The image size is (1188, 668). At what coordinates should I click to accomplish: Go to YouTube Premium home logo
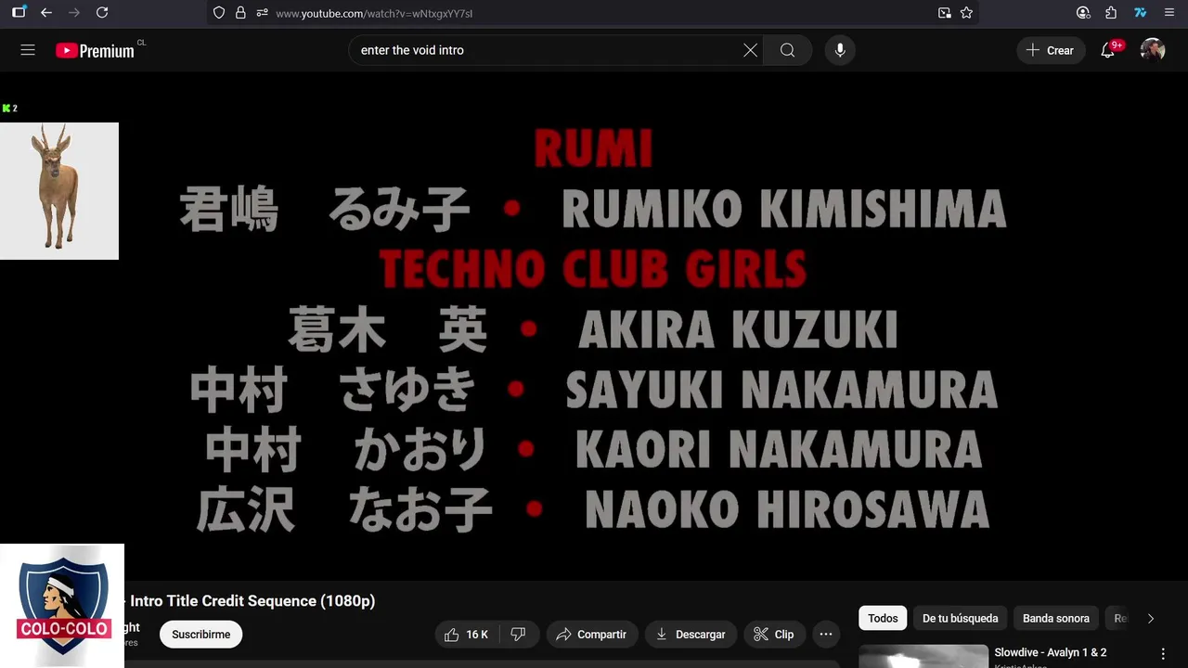click(95, 51)
